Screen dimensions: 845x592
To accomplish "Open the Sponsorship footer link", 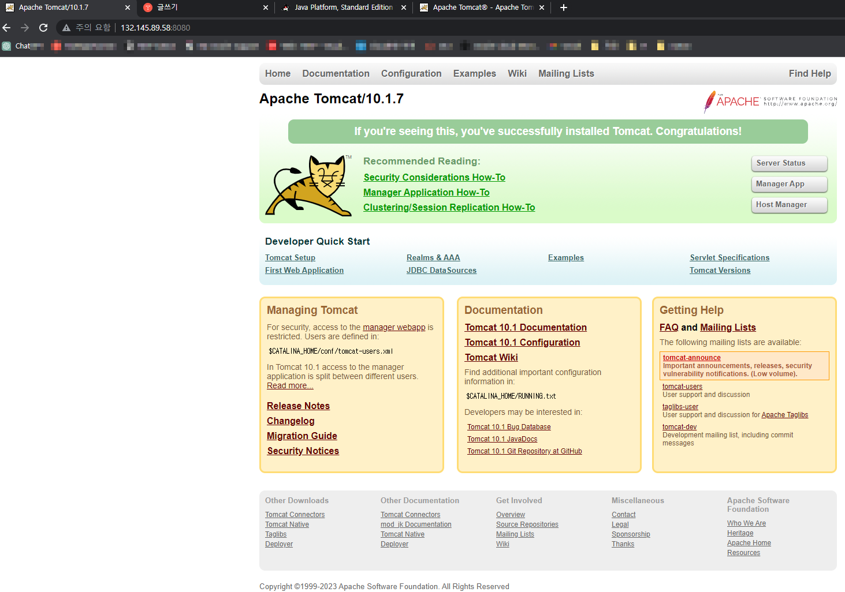I will click(631, 534).
